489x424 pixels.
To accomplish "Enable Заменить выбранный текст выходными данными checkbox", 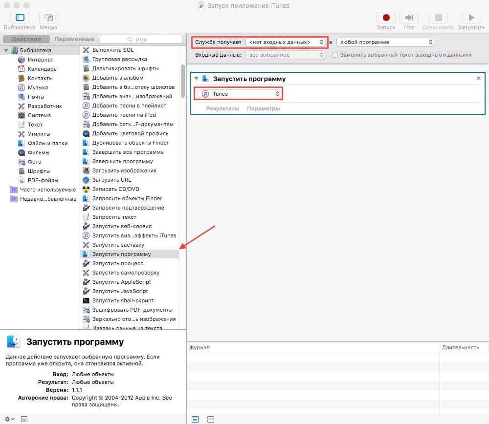I will click(334, 55).
